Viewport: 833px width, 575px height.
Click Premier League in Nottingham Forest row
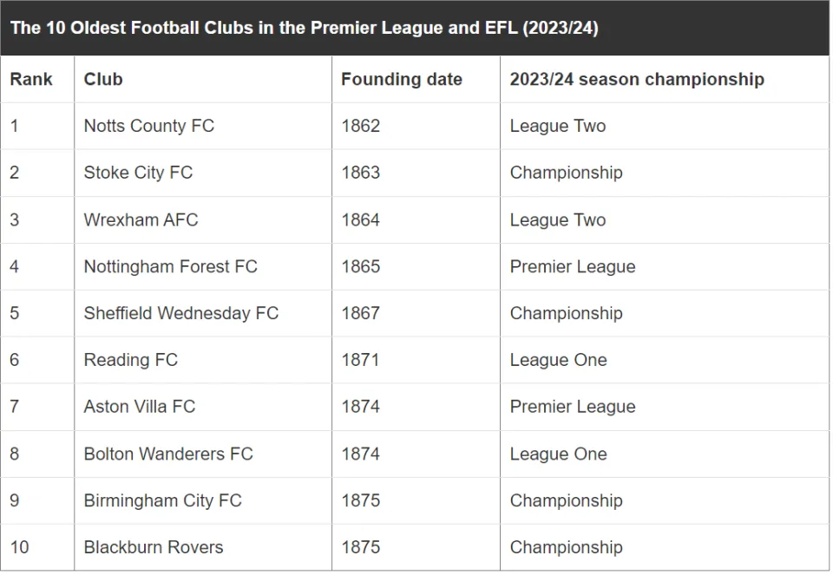573,266
